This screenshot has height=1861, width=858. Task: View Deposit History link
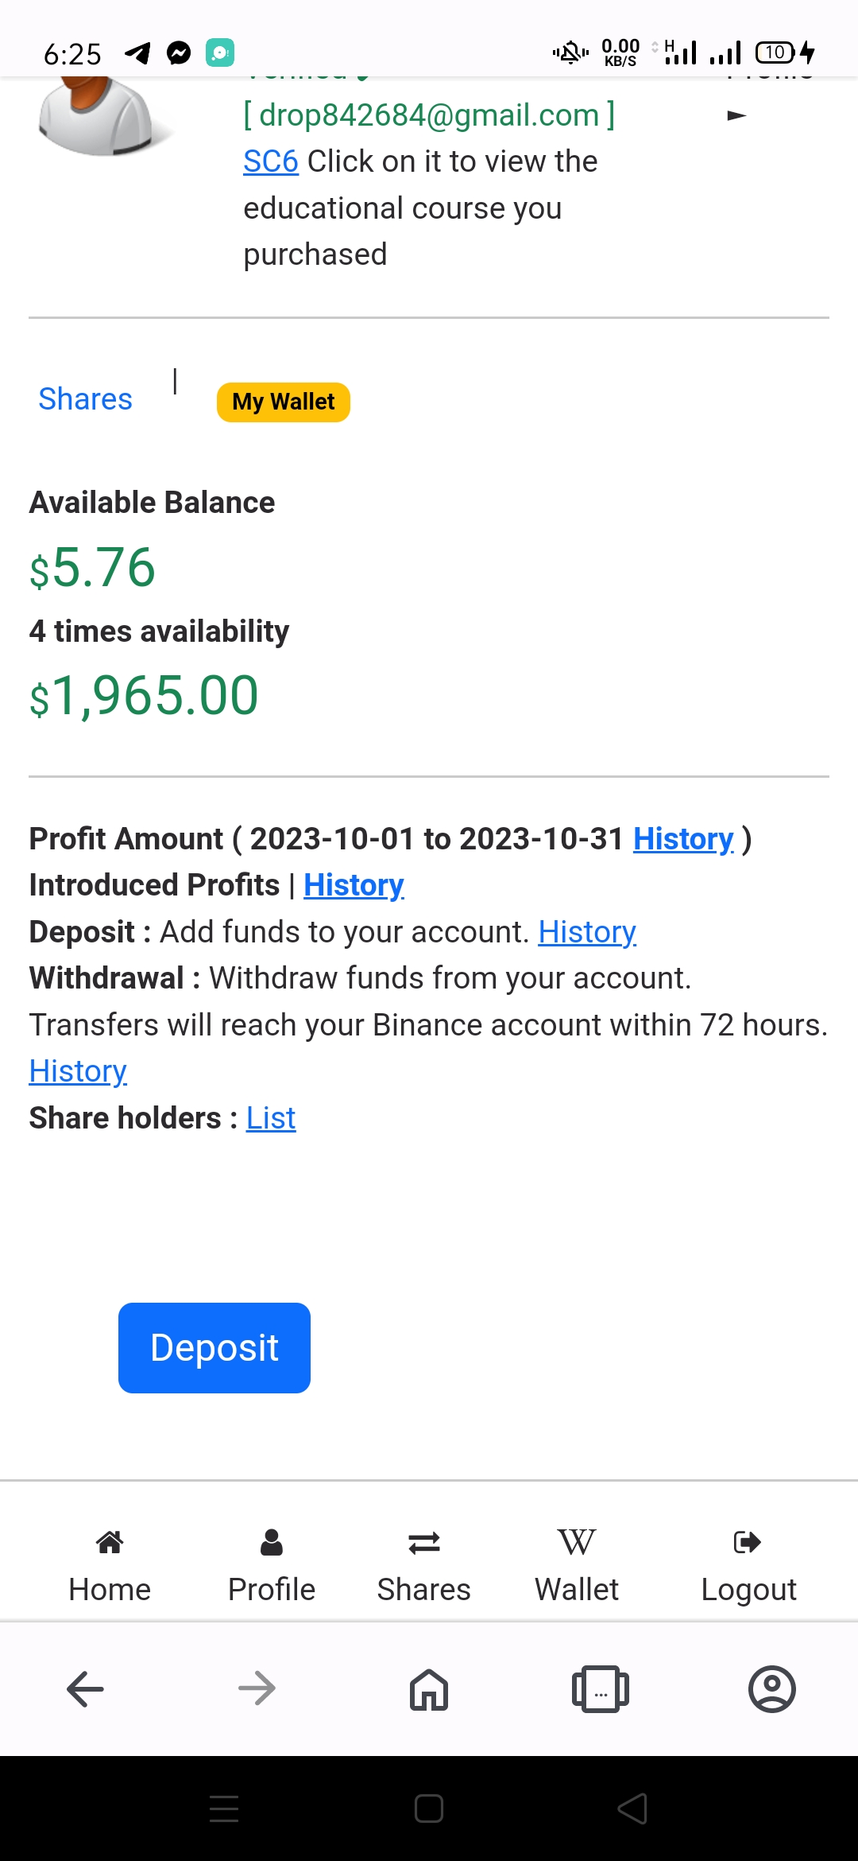587,932
